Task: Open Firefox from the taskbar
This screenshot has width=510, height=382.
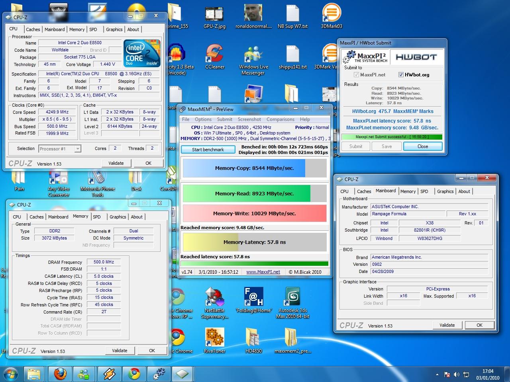Action: tap(60, 374)
